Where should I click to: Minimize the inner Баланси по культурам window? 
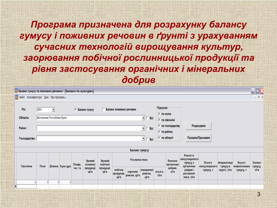(x=255, y=97)
